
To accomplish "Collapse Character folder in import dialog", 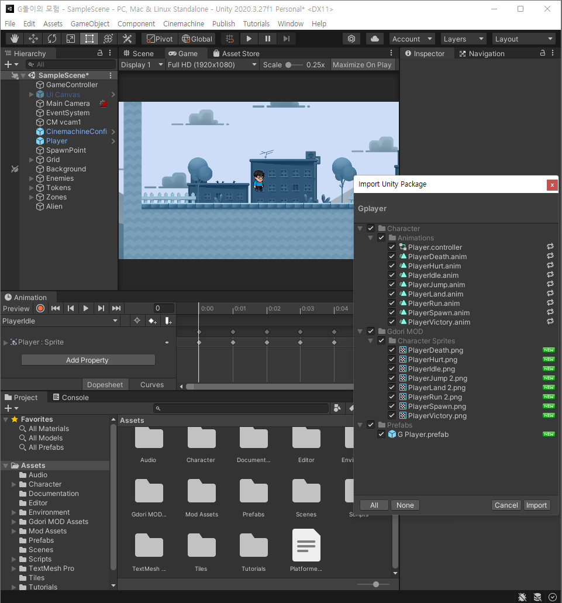I will [x=360, y=229].
